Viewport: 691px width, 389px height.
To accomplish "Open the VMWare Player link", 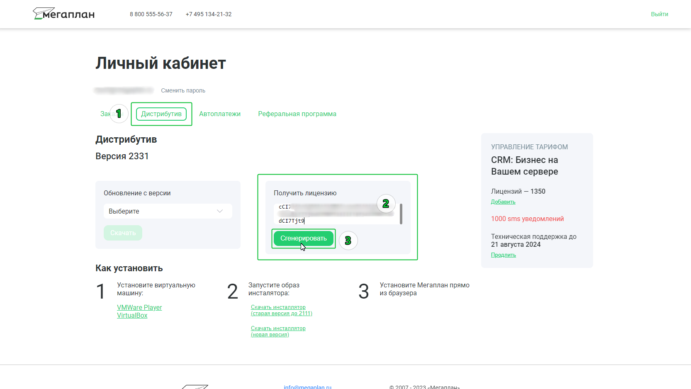I will point(139,307).
